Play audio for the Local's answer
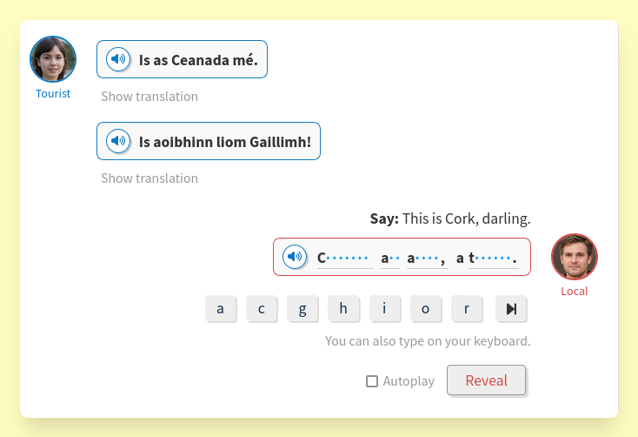 click(x=295, y=257)
